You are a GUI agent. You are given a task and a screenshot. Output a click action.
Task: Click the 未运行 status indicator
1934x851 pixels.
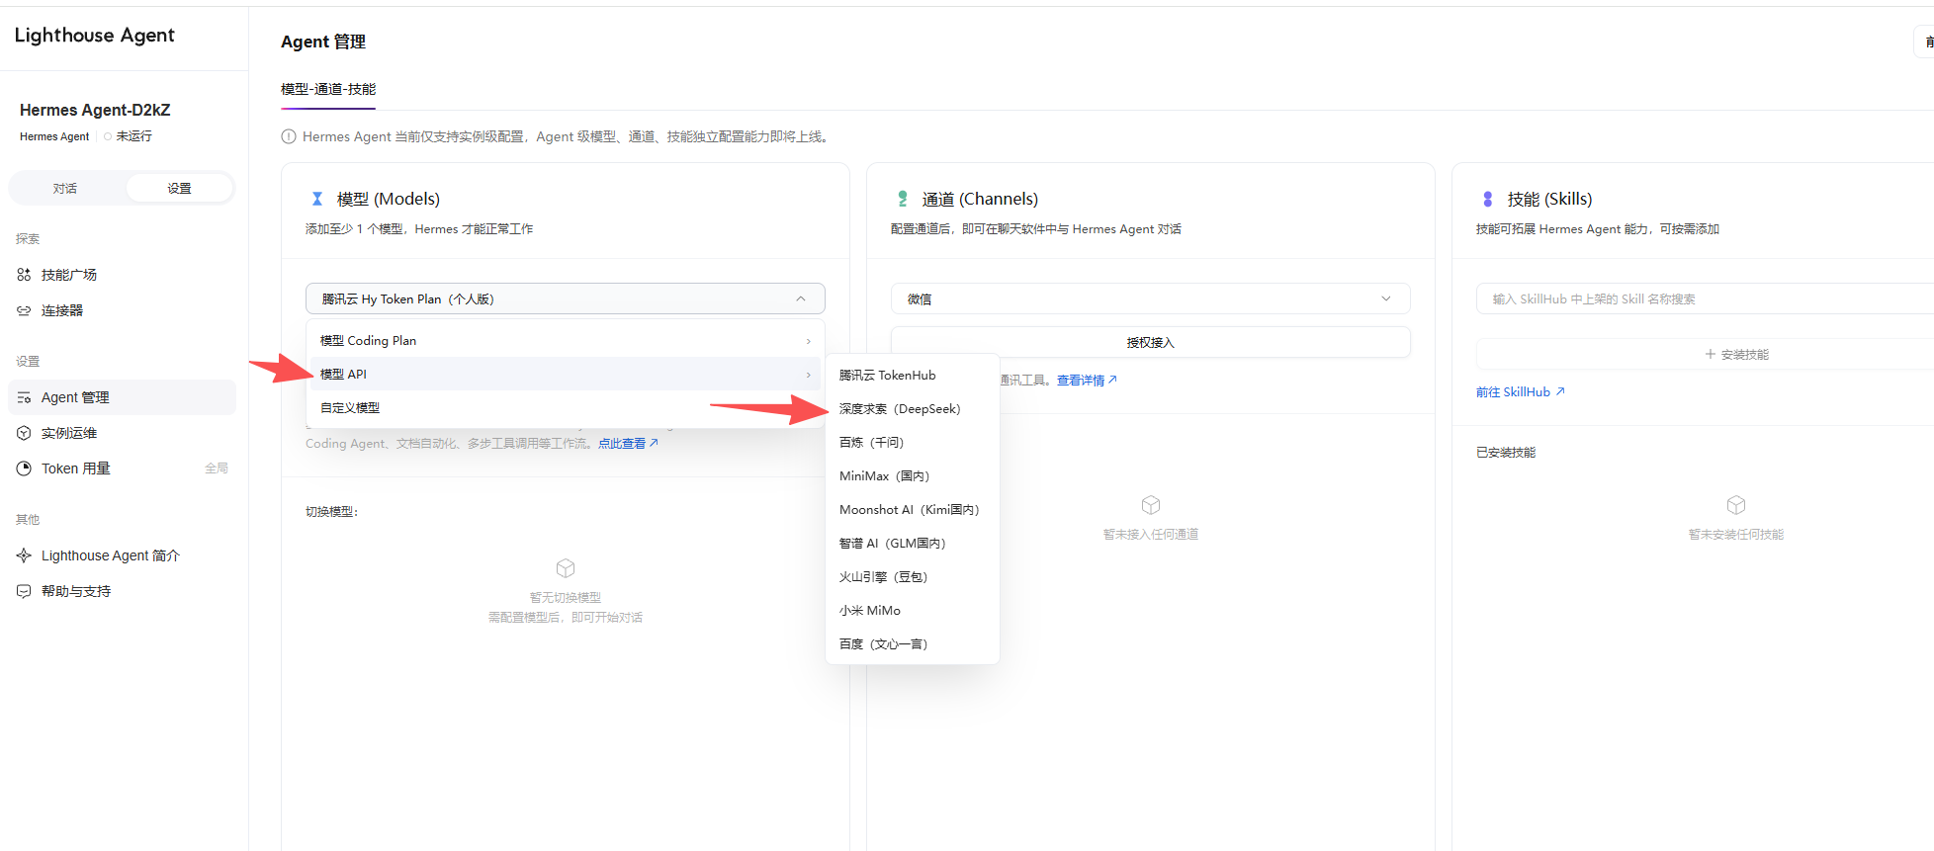pyautogui.click(x=129, y=136)
